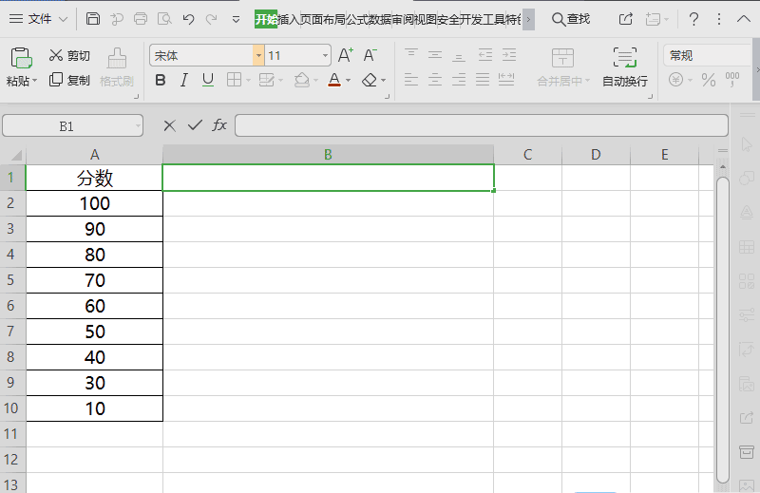Expand the fill color dropdown arrow
Viewport: 760px width, 493px height.
coord(315,81)
